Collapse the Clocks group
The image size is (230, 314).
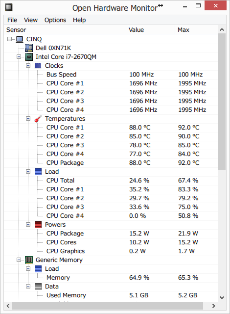tap(28, 66)
